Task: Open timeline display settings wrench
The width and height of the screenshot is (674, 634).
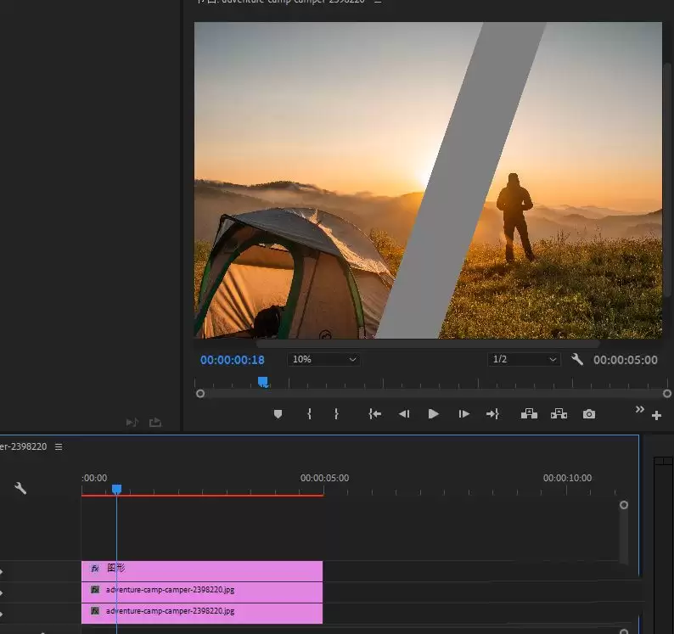Action: click(x=20, y=488)
